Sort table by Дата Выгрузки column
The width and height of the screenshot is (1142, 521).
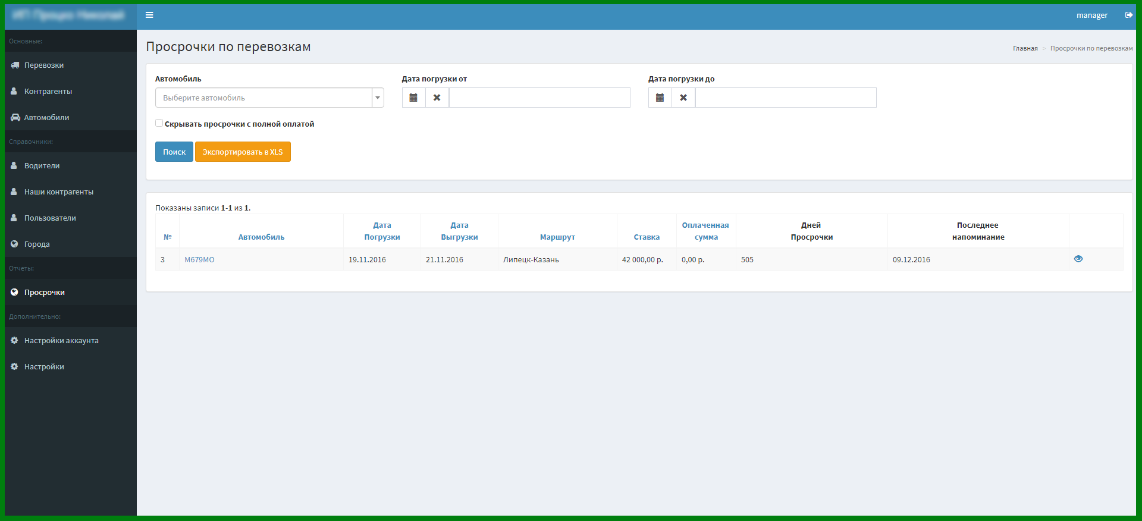459,231
